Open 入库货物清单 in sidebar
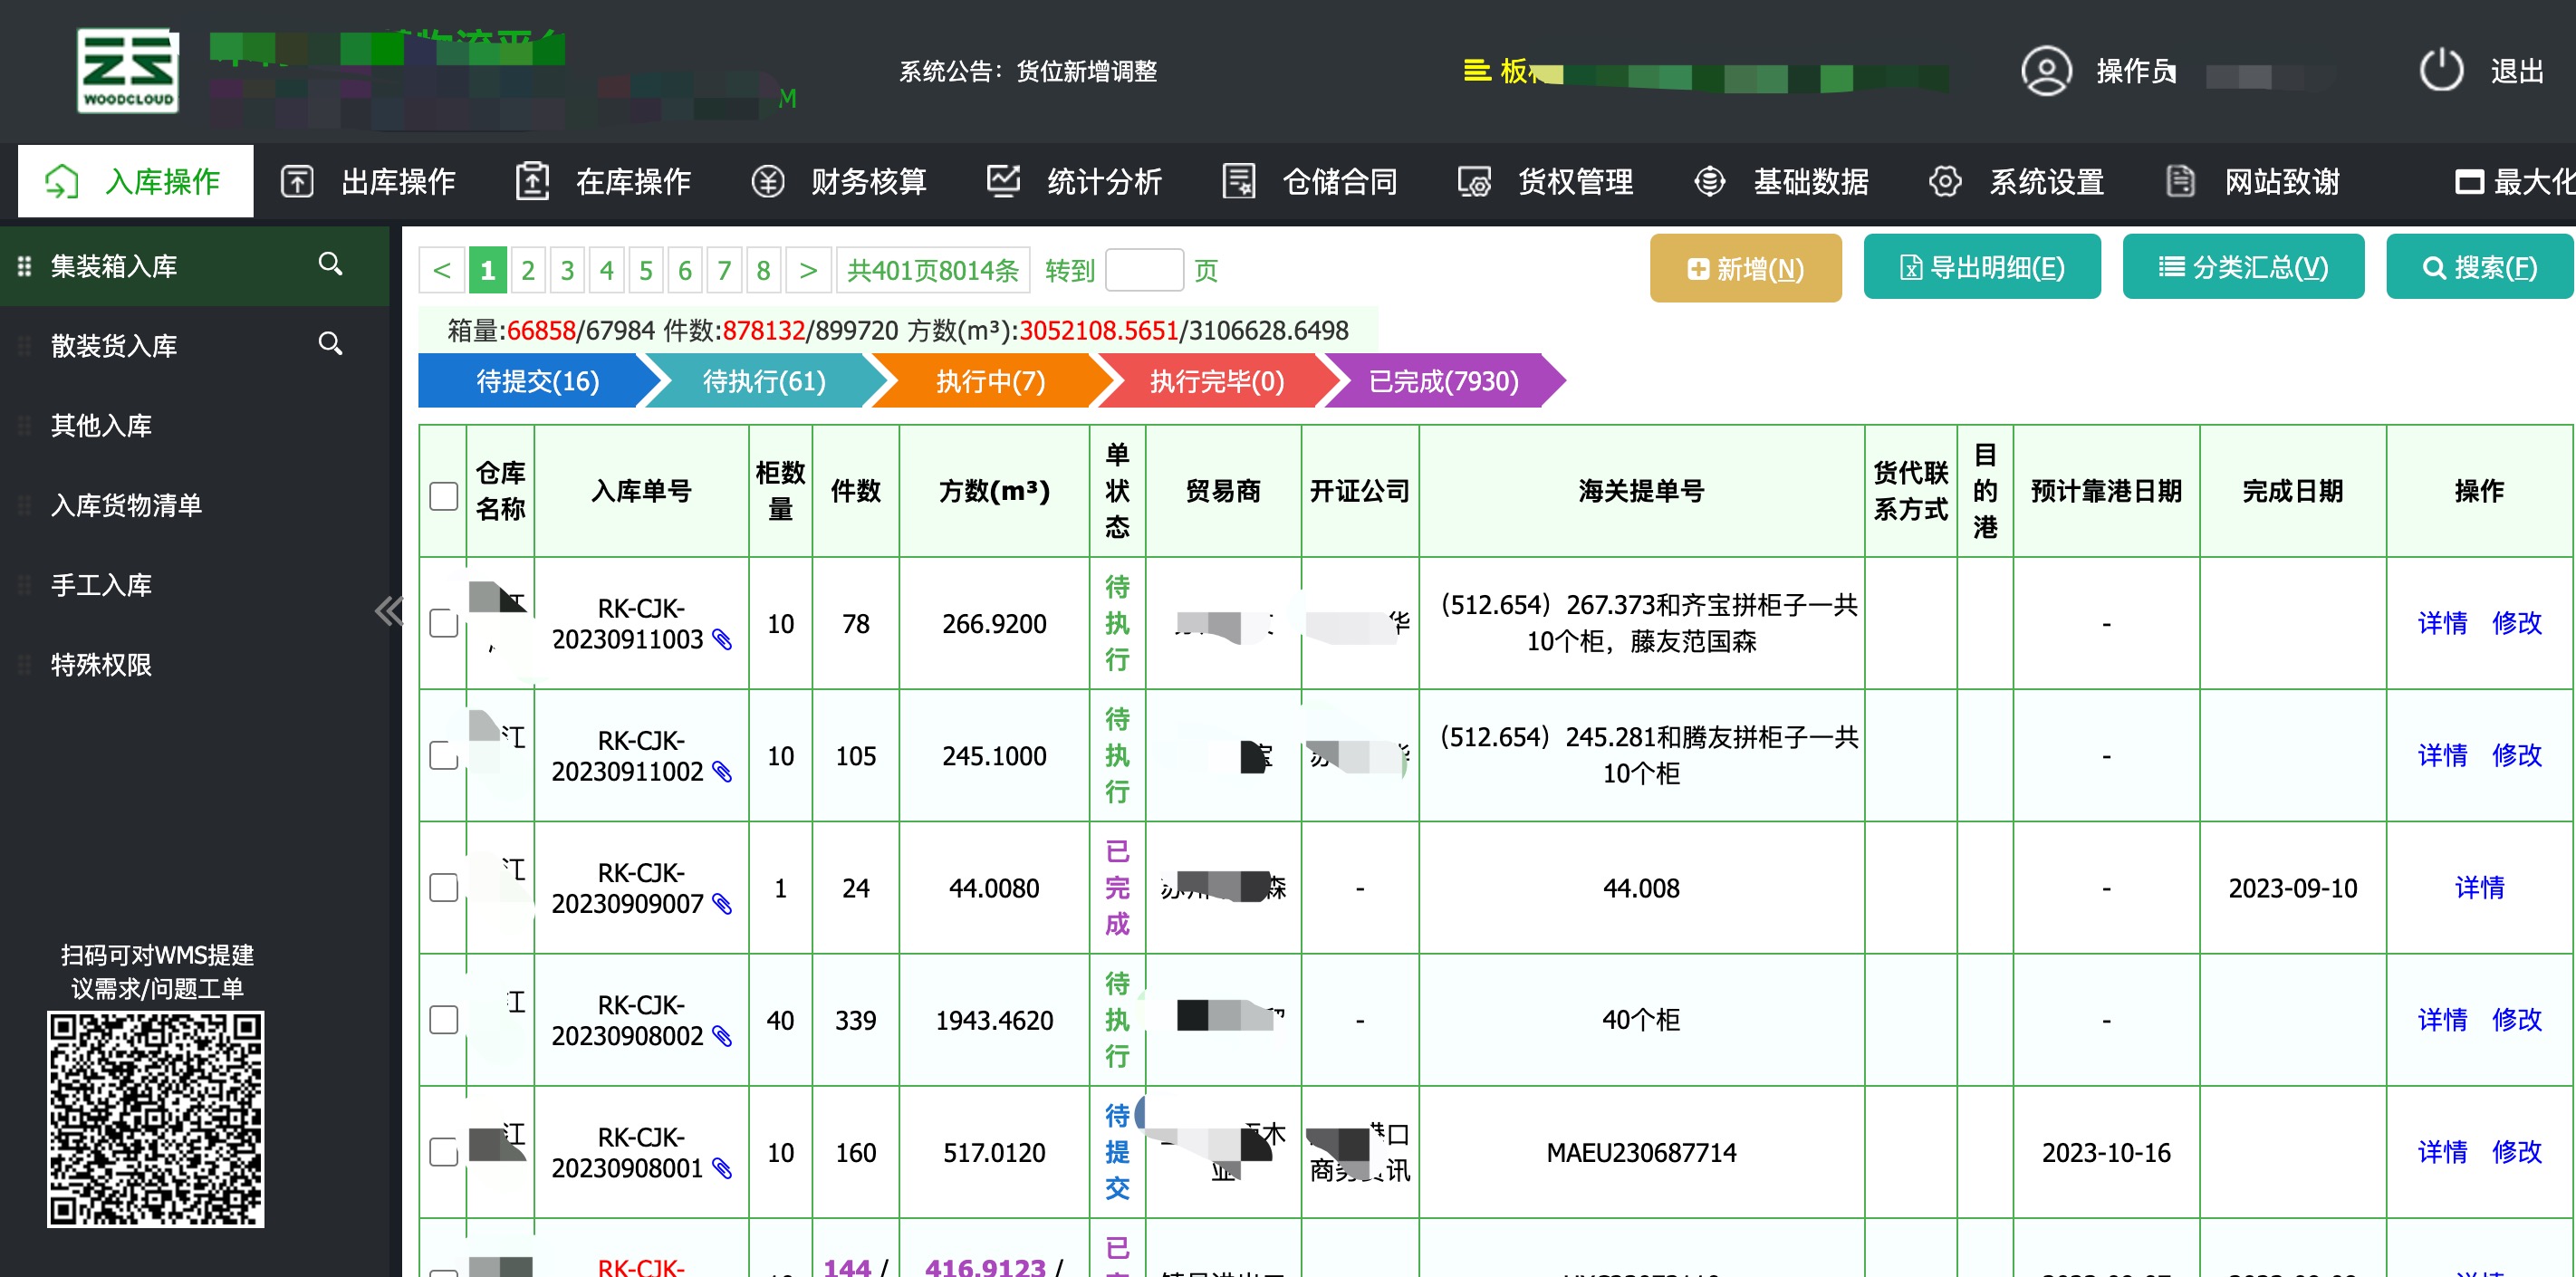 click(127, 506)
